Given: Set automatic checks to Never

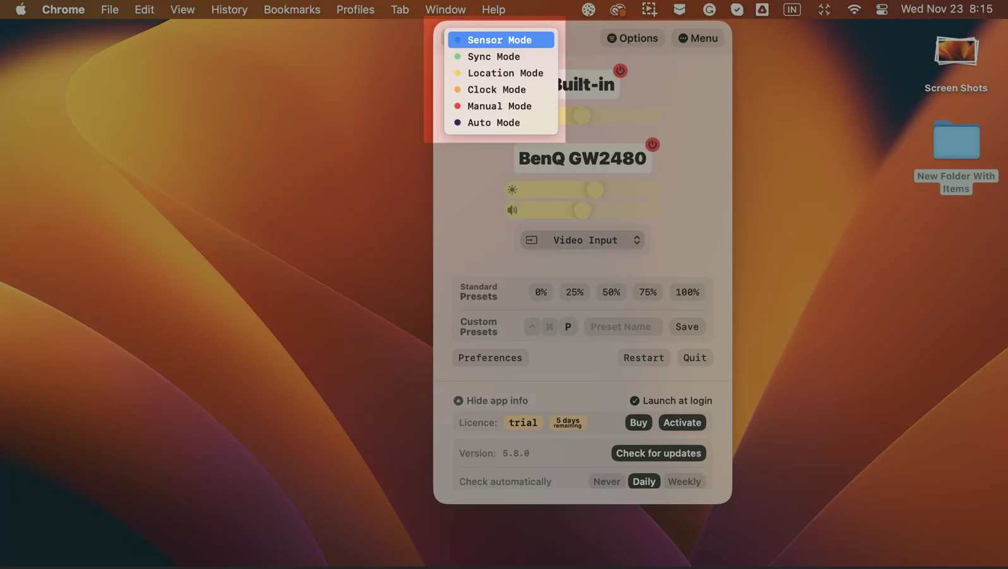Looking at the screenshot, I should (606, 481).
